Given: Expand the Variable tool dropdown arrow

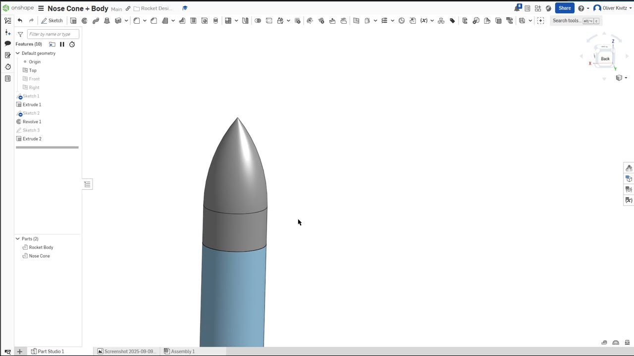Looking at the screenshot, I should [432, 21].
